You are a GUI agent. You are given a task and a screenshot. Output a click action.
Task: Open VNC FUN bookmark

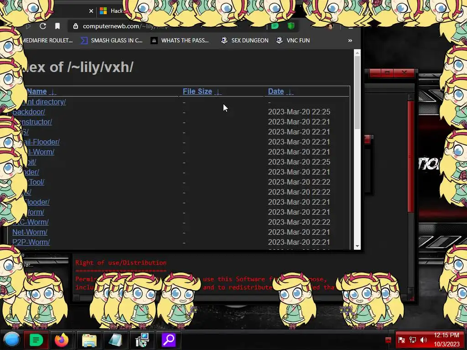293,41
